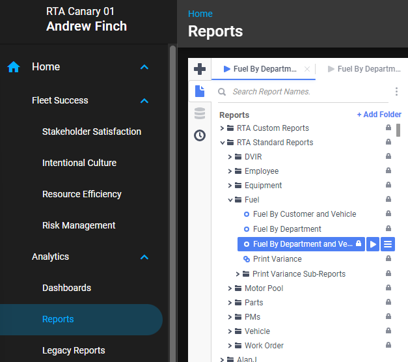The width and height of the screenshot is (408, 362).
Task: Open menu for highlighted fuel report
Action: click(x=388, y=244)
